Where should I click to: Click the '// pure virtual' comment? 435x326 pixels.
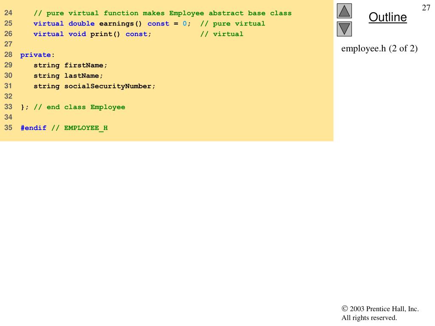[232, 24]
